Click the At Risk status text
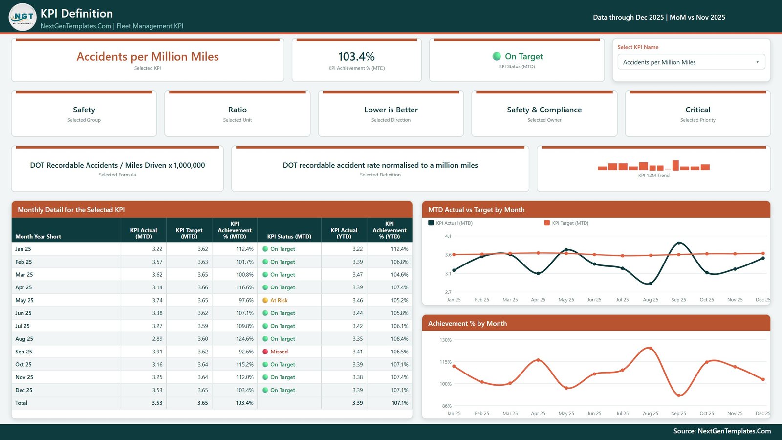782x440 pixels. click(279, 300)
